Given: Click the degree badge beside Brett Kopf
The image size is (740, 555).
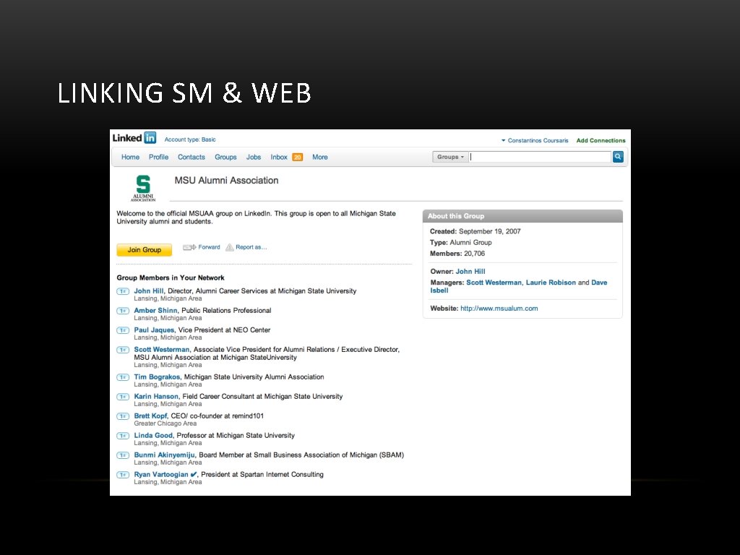Looking at the screenshot, I should click(x=123, y=416).
